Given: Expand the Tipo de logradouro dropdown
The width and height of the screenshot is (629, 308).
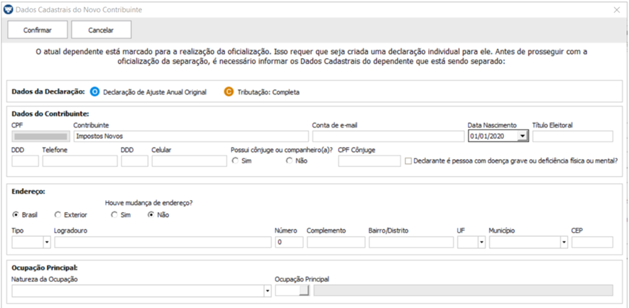Looking at the screenshot, I should (x=47, y=242).
